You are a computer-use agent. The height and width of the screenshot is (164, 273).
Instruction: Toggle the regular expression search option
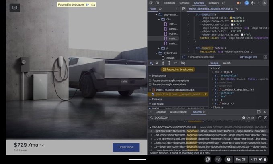[248, 117]
